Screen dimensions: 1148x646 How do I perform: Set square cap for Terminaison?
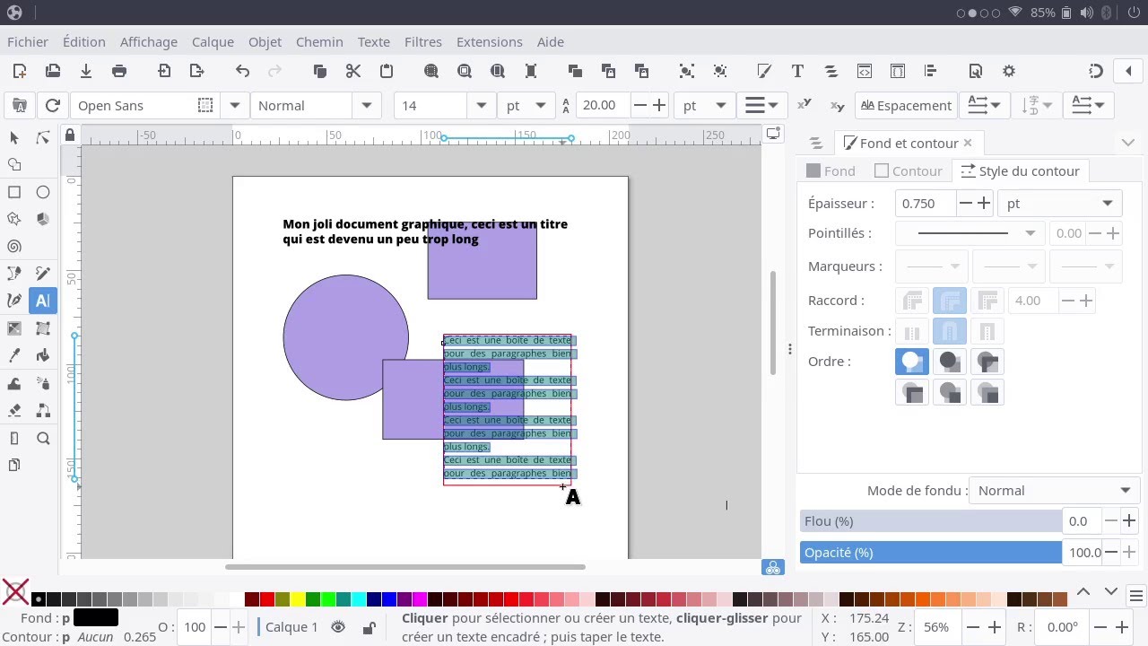tap(987, 331)
